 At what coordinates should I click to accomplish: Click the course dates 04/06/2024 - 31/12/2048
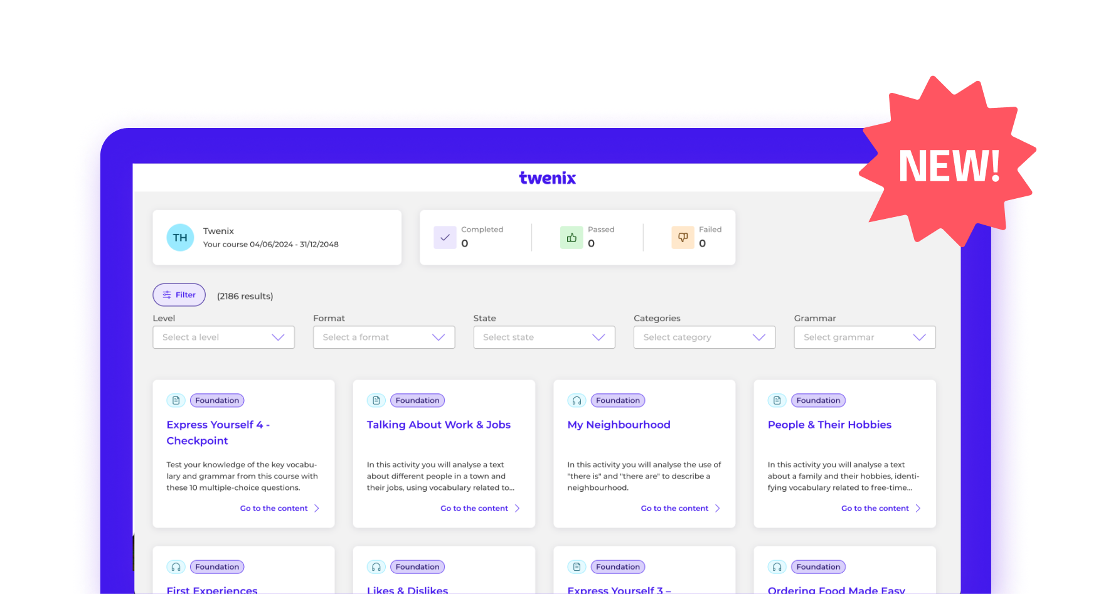click(294, 245)
